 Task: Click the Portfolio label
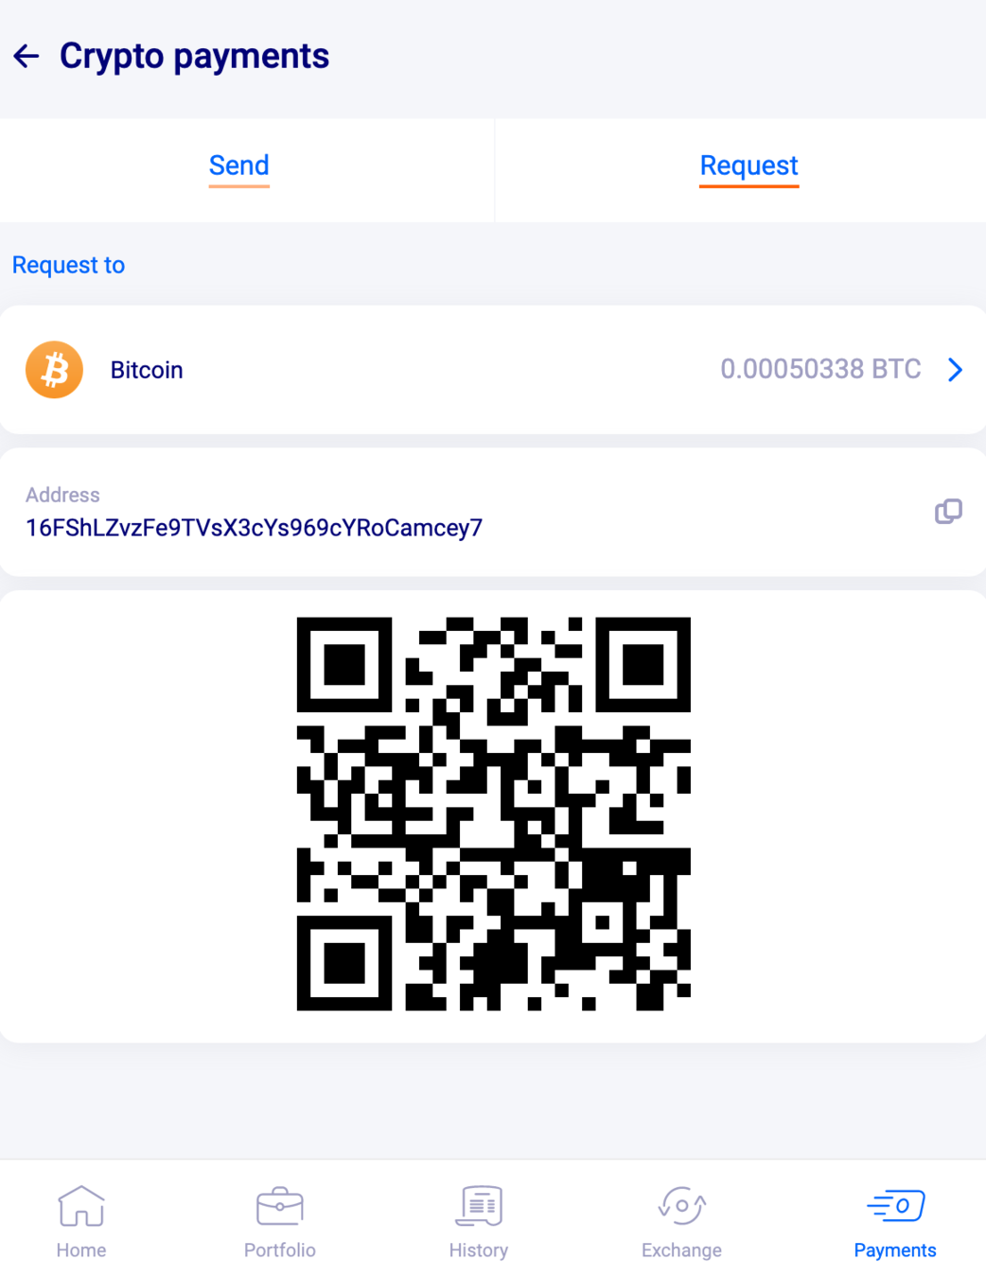click(280, 1251)
